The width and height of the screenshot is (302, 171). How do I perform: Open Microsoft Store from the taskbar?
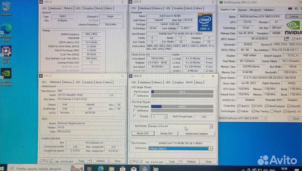[x=122, y=169]
